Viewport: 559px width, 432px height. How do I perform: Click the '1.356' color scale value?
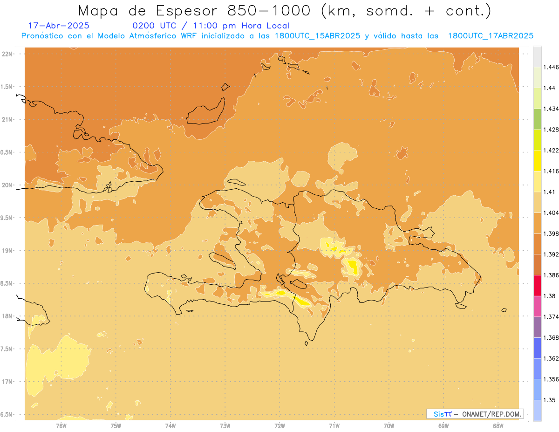pos(551,379)
